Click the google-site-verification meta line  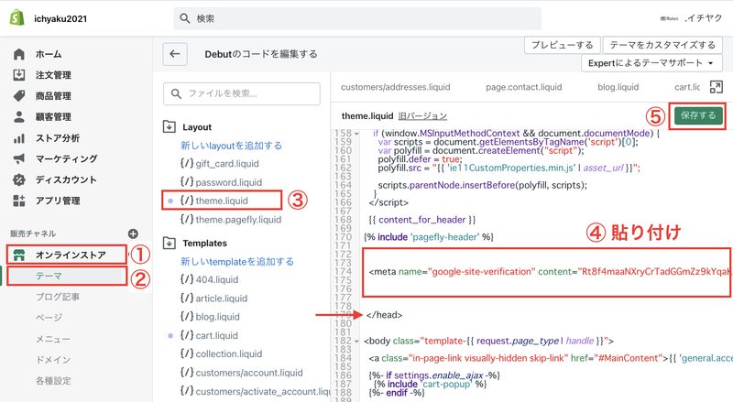pyautogui.click(x=550, y=272)
